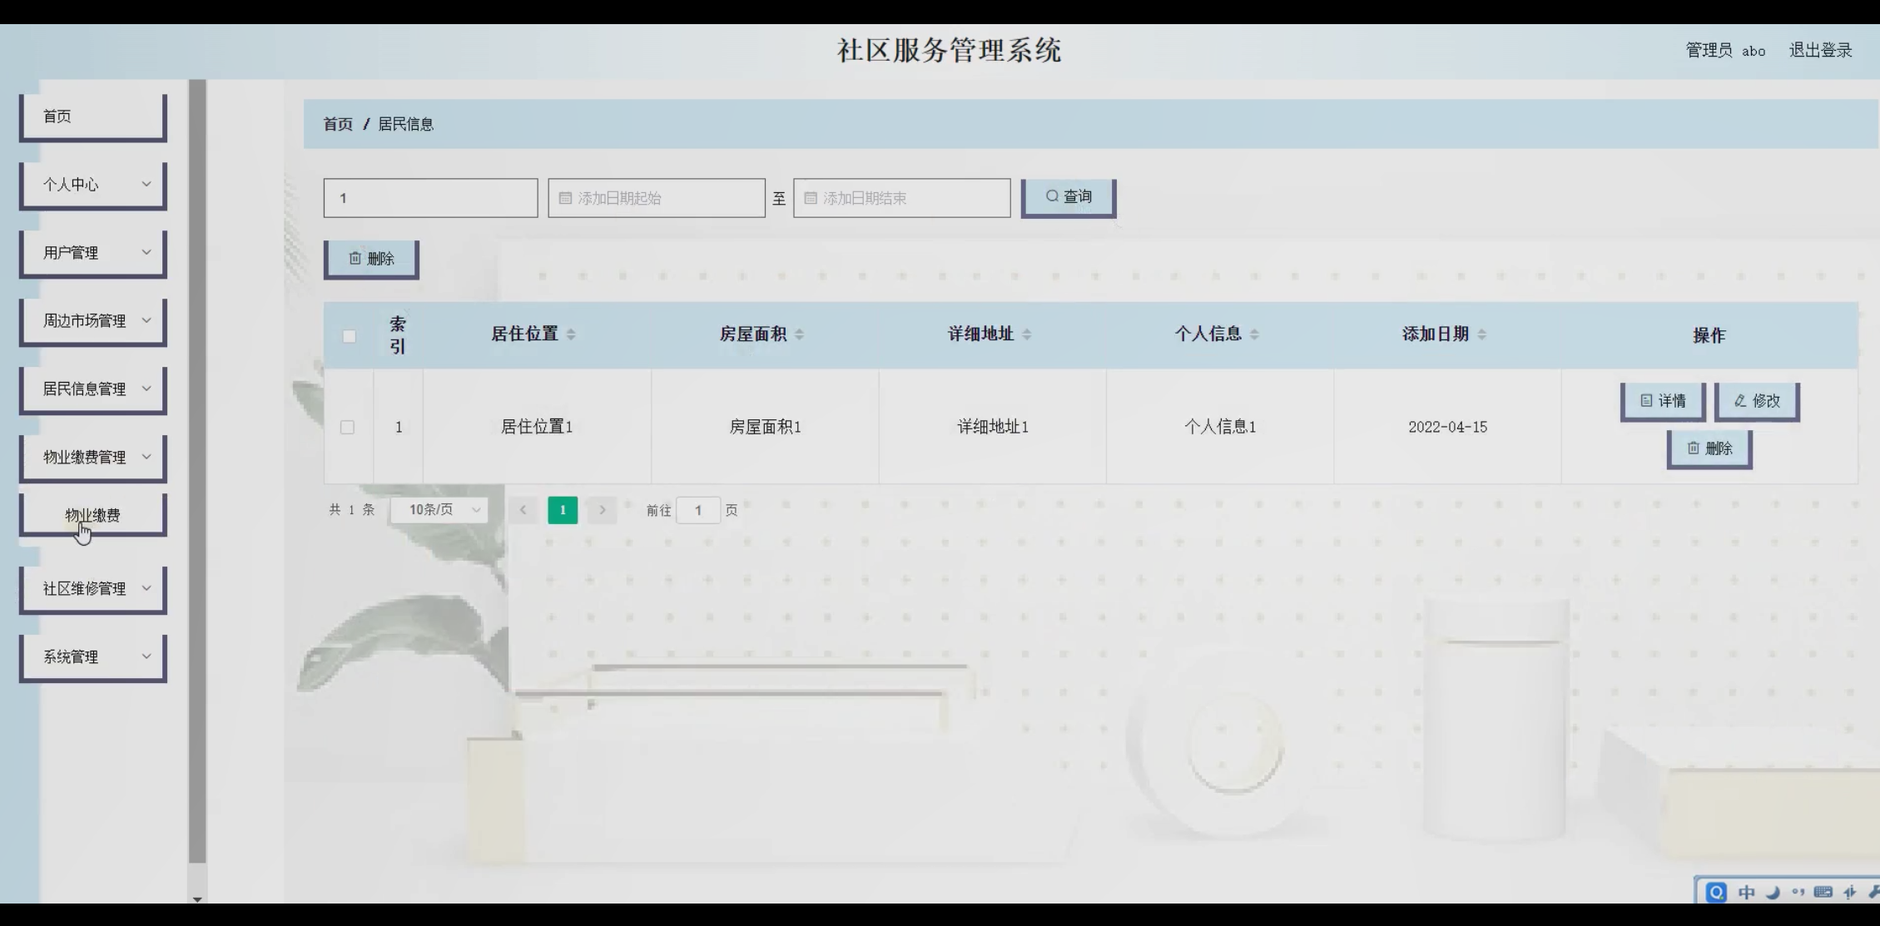Click the magnifier query button
Image resolution: width=1880 pixels, height=926 pixels.
coord(1068,197)
